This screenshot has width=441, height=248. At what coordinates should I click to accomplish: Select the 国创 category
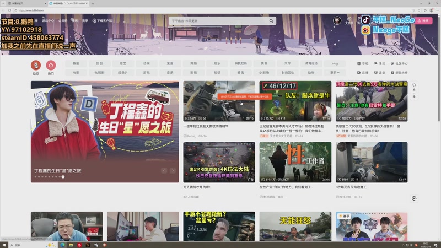[99, 63]
